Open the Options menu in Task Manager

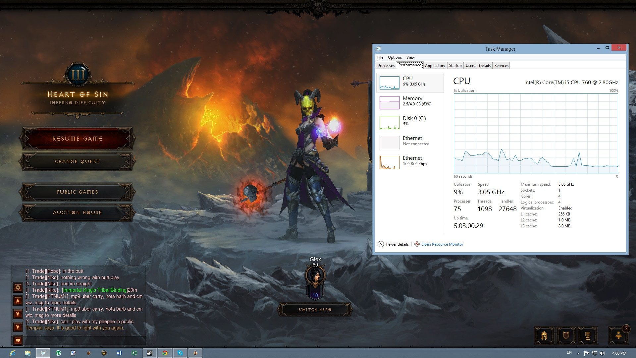(x=395, y=57)
